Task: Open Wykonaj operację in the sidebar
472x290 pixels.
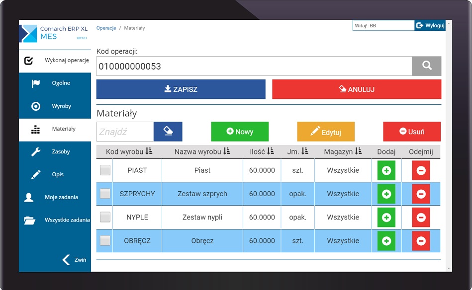Action: pyautogui.click(x=55, y=61)
